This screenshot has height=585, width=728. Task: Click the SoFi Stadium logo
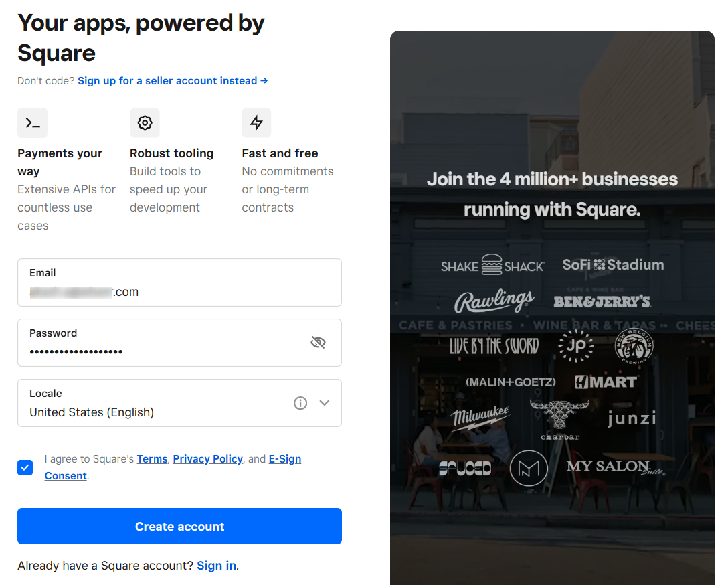(613, 264)
